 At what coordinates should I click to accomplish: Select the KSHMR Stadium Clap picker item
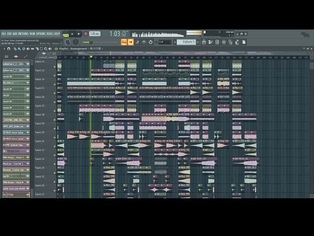(16, 145)
